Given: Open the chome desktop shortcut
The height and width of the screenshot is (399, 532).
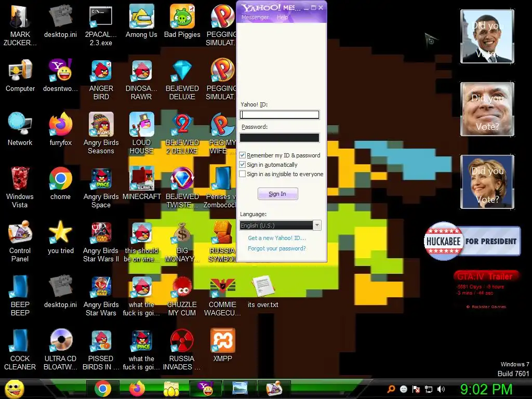Looking at the screenshot, I should (x=60, y=183).
